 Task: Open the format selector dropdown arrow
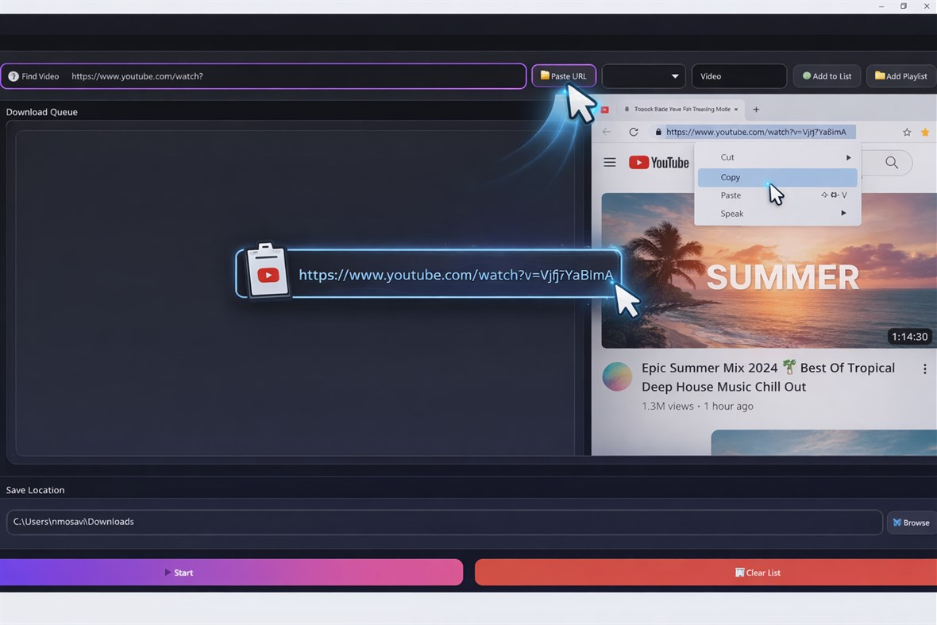click(x=673, y=75)
